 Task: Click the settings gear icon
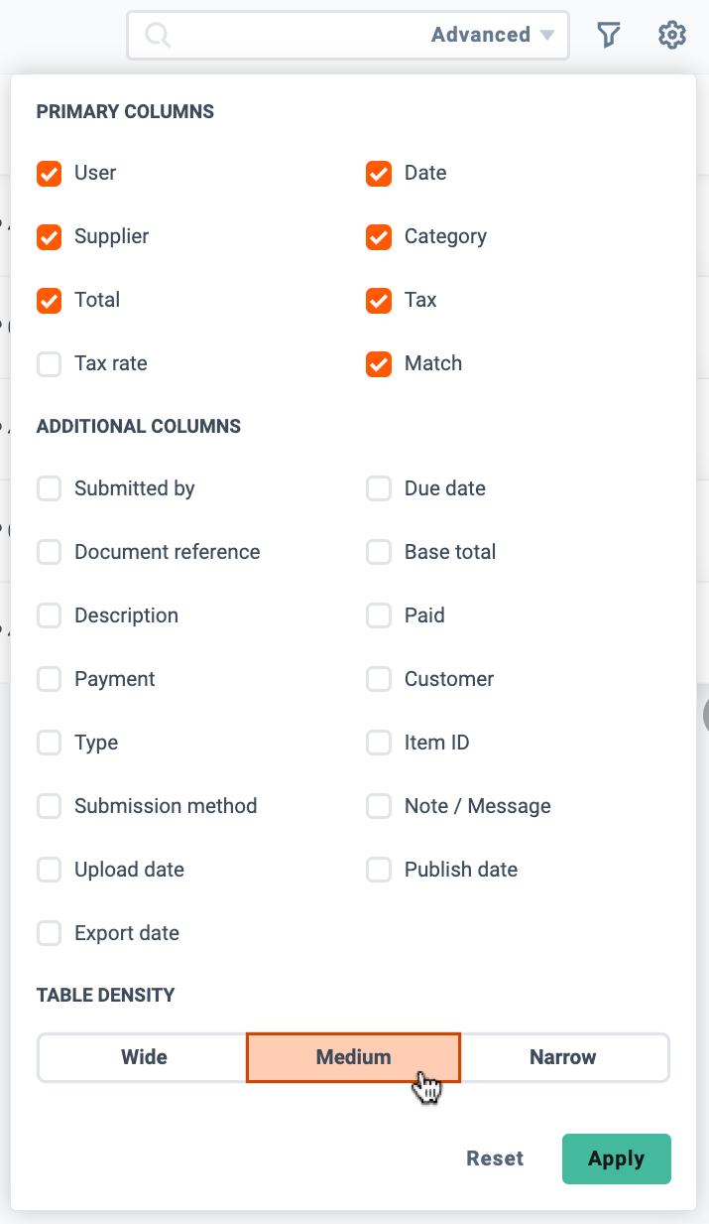click(x=672, y=36)
